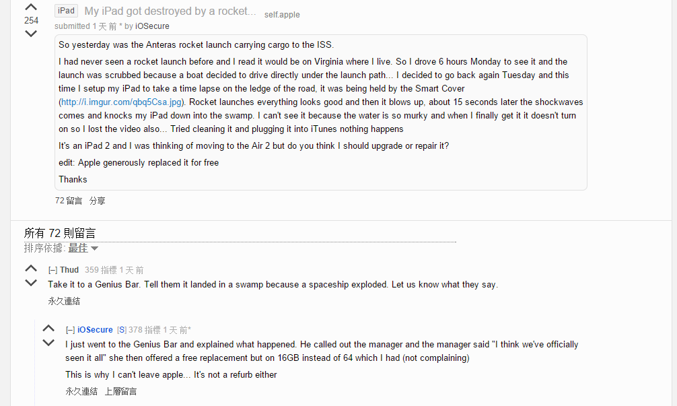677x406 pixels.
Task: Open iOSecure reply's 永久連結 permalink
Action: pos(81,391)
